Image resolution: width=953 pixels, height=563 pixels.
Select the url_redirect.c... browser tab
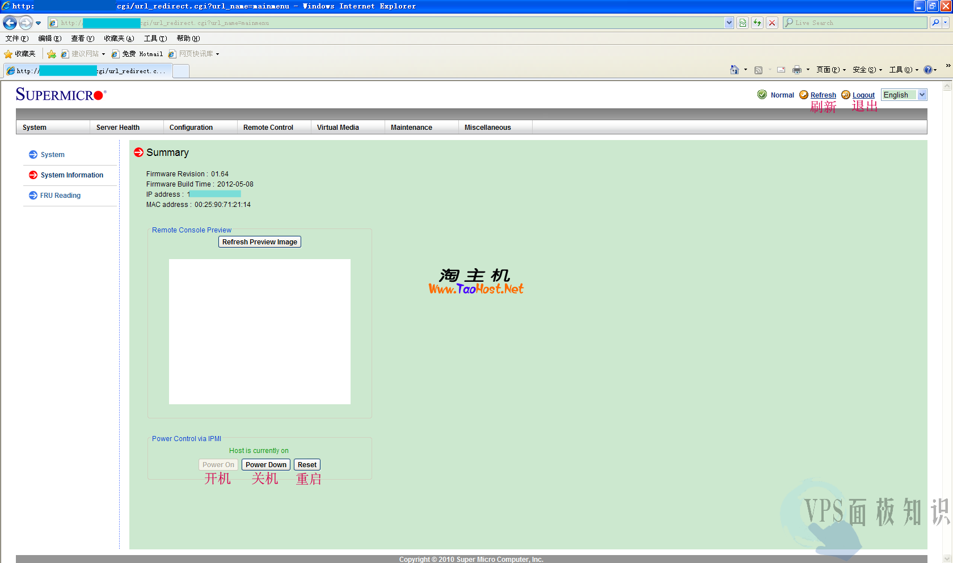click(88, 71)
